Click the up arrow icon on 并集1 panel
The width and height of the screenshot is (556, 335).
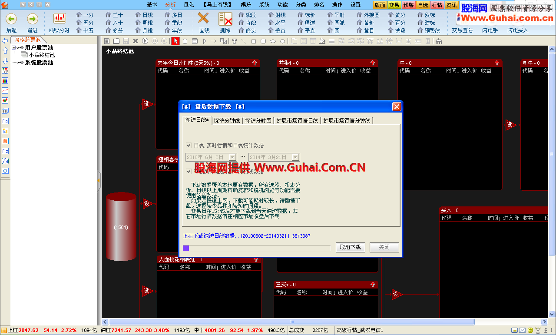click(373, 63)
